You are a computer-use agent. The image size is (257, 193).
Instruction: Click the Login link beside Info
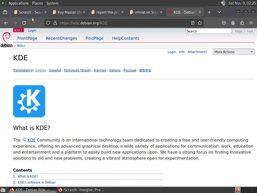click(x=172, y=52)
